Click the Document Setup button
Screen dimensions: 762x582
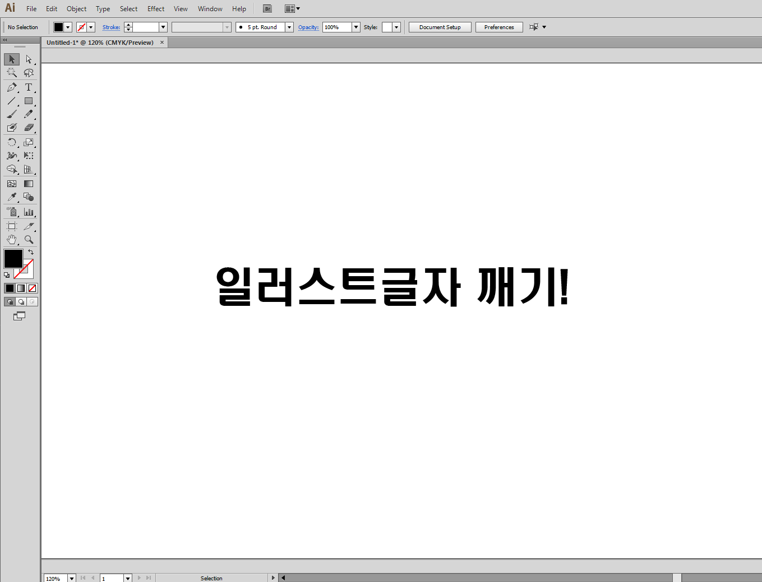[x=440, y=27]
